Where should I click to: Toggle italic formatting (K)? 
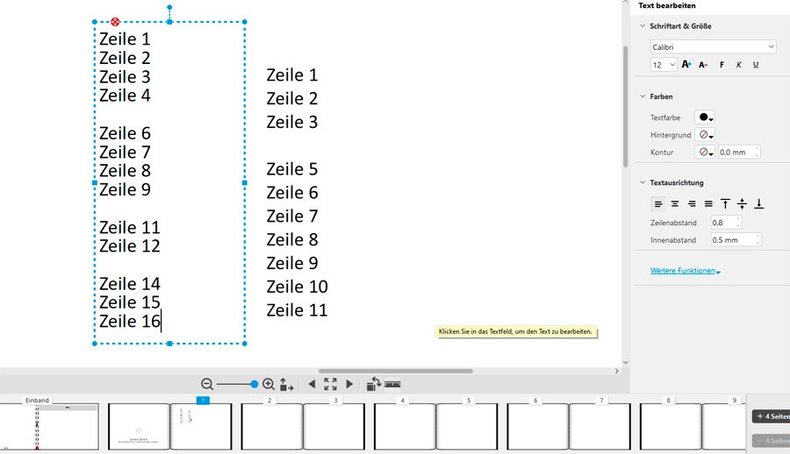739,65
